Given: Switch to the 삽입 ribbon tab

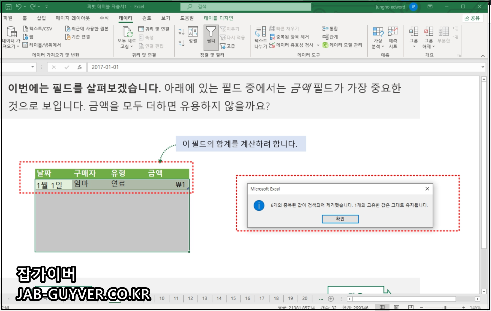Looking at the screenshot, I should coord(41,18).
